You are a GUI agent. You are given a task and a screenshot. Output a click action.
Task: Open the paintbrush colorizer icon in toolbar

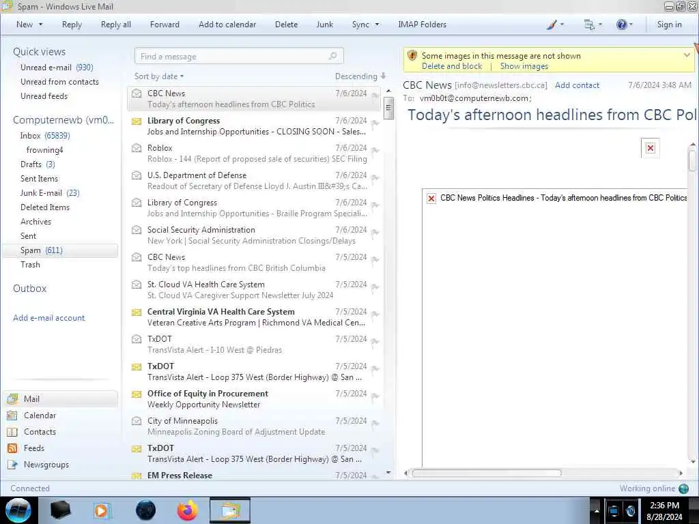pos(552,25)
